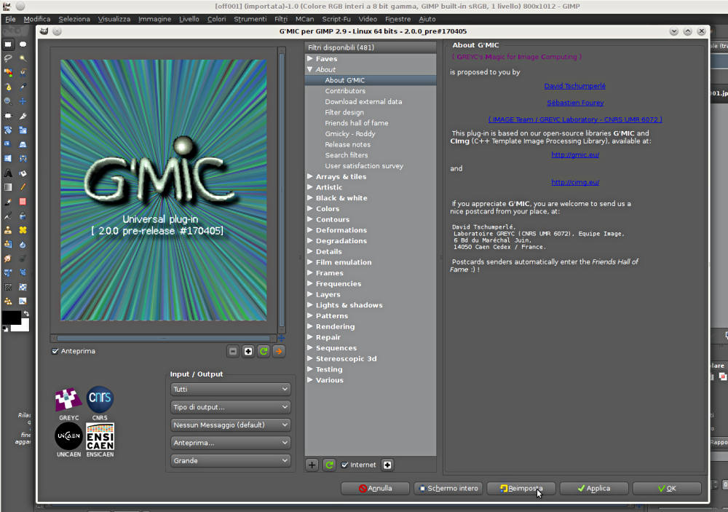Viewport: 728px width, 512px height.
Task: Toggle the Anteprima preview checkbox
Action: tap(55, 351)
